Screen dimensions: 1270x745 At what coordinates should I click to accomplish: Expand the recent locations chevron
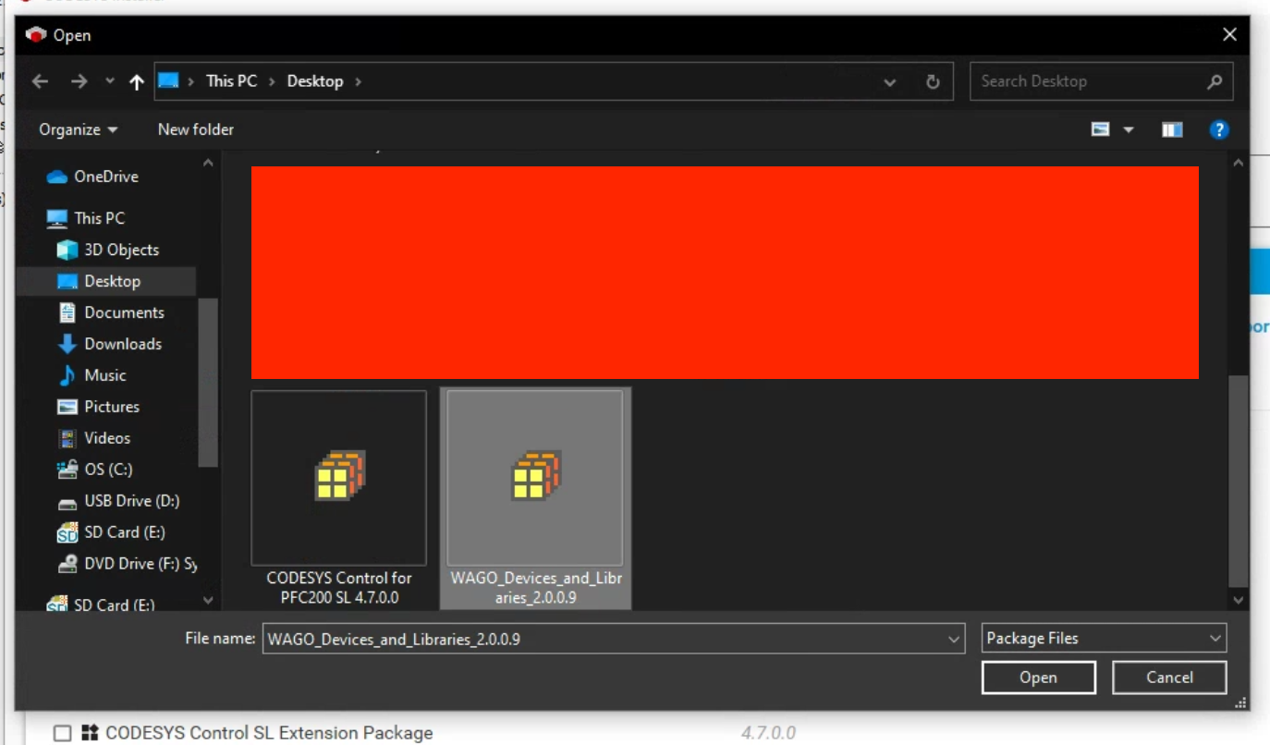coord(110,81)
